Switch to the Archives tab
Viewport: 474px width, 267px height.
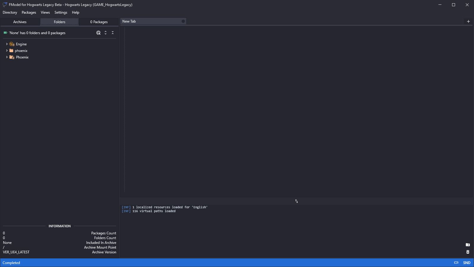pos(20,22)
